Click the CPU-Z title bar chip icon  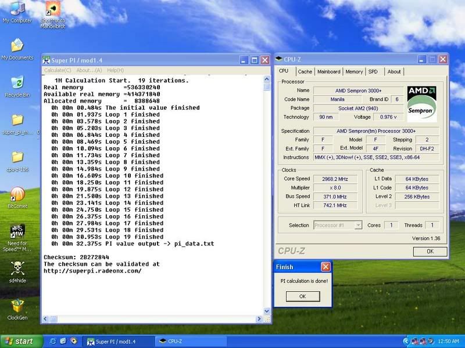tap(279, 59)
